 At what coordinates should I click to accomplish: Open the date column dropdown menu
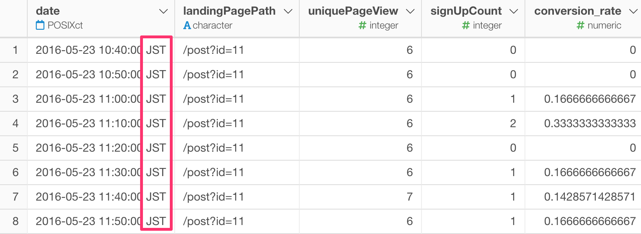click(163, 11)
